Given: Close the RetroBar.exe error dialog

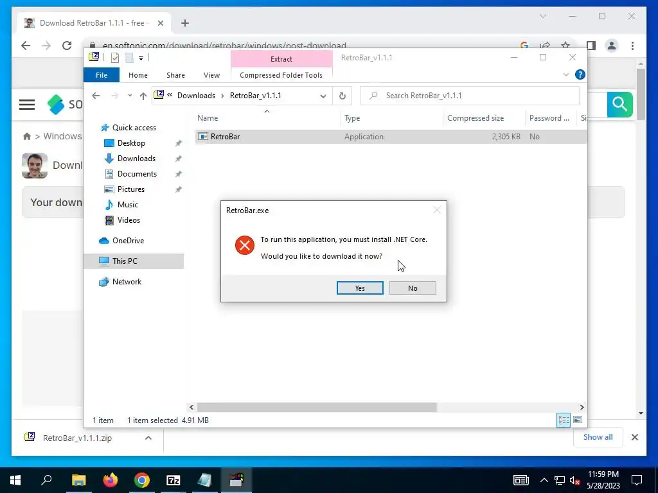Looking at the screenshot, I should coord(436,210).
